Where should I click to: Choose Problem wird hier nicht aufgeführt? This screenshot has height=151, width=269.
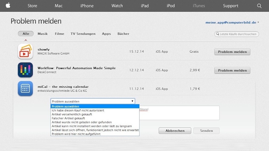coord(95,134)
